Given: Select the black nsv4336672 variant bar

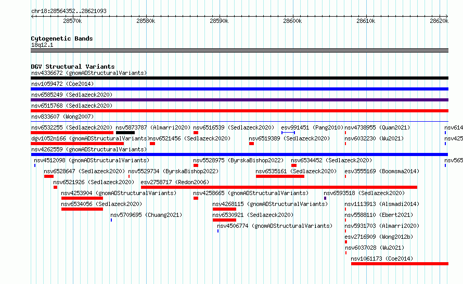Looking at the screenshot, I should coord(239,78).
